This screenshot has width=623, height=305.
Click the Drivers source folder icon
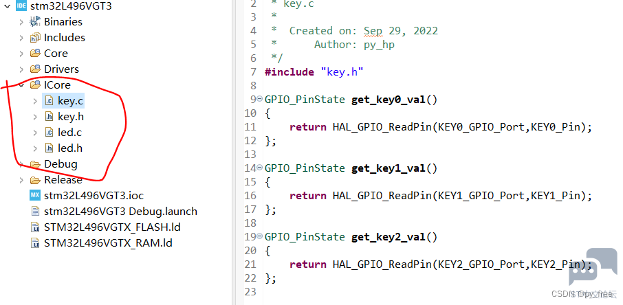35,69
